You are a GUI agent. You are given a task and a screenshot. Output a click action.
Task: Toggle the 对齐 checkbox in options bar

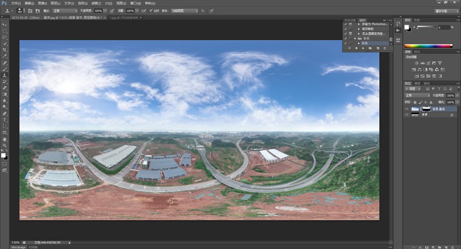pyautogui.click(x=151, y=10)
